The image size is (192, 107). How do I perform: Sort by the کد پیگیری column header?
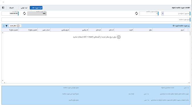point(79,30)
